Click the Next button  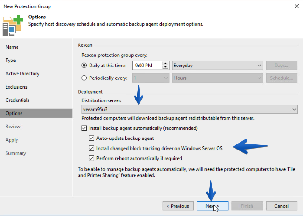tap(213, 206)
